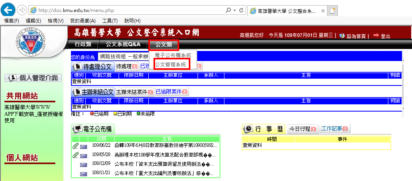The image size is (412, 181).
Task: Click envelope icon of 109/06/22 bulletin
Action: coord(83,147)
